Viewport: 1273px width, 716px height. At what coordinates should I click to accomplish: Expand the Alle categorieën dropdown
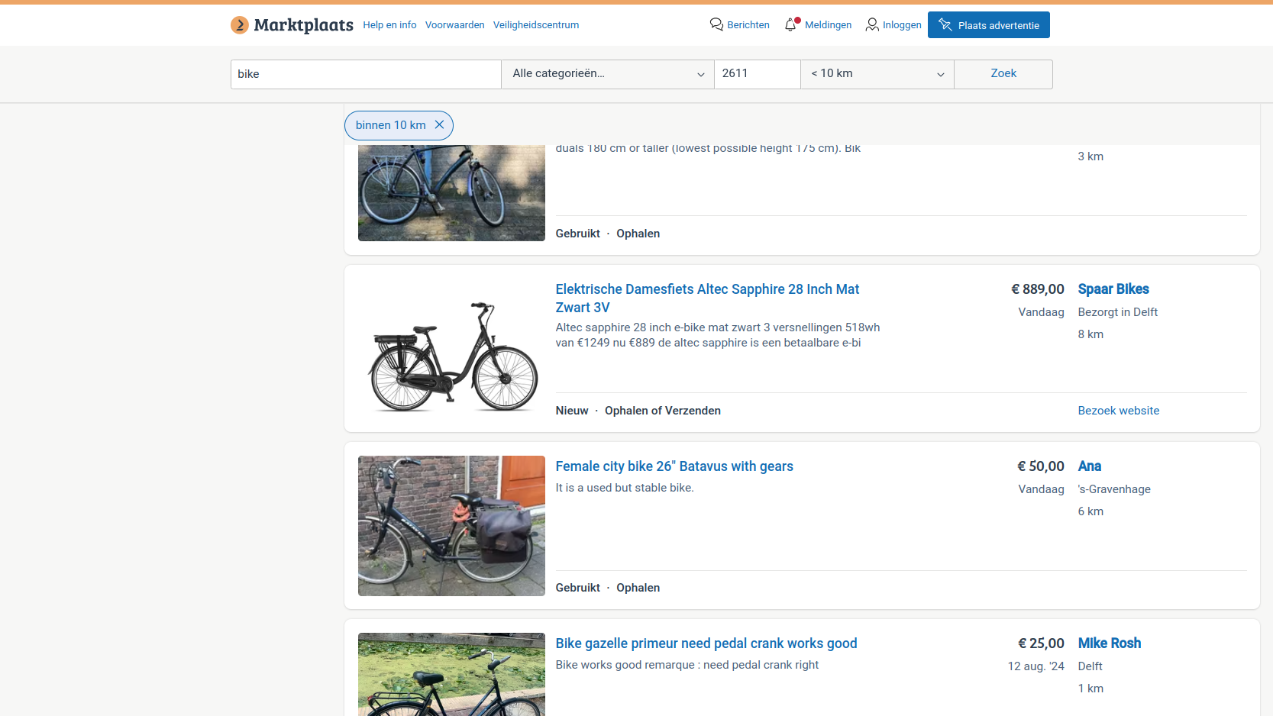click(x=608, y=74)
